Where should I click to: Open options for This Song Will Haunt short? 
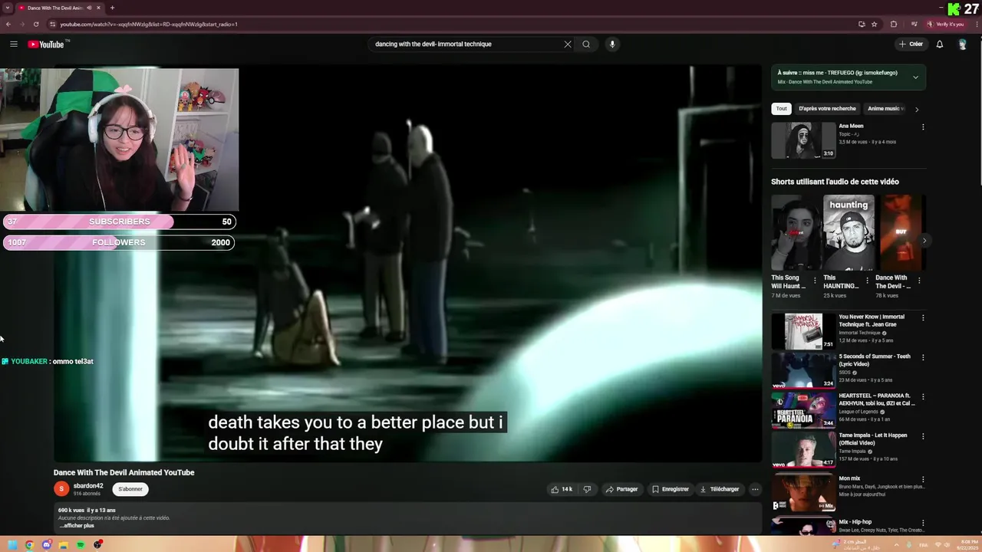(815, 281)
